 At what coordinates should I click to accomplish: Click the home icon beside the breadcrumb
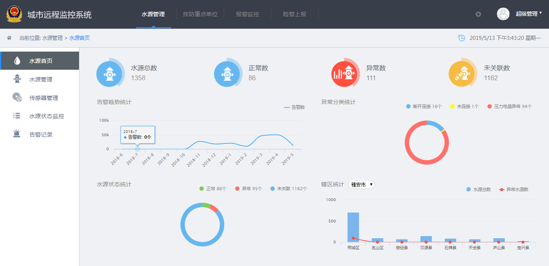[x=9, y=37]
